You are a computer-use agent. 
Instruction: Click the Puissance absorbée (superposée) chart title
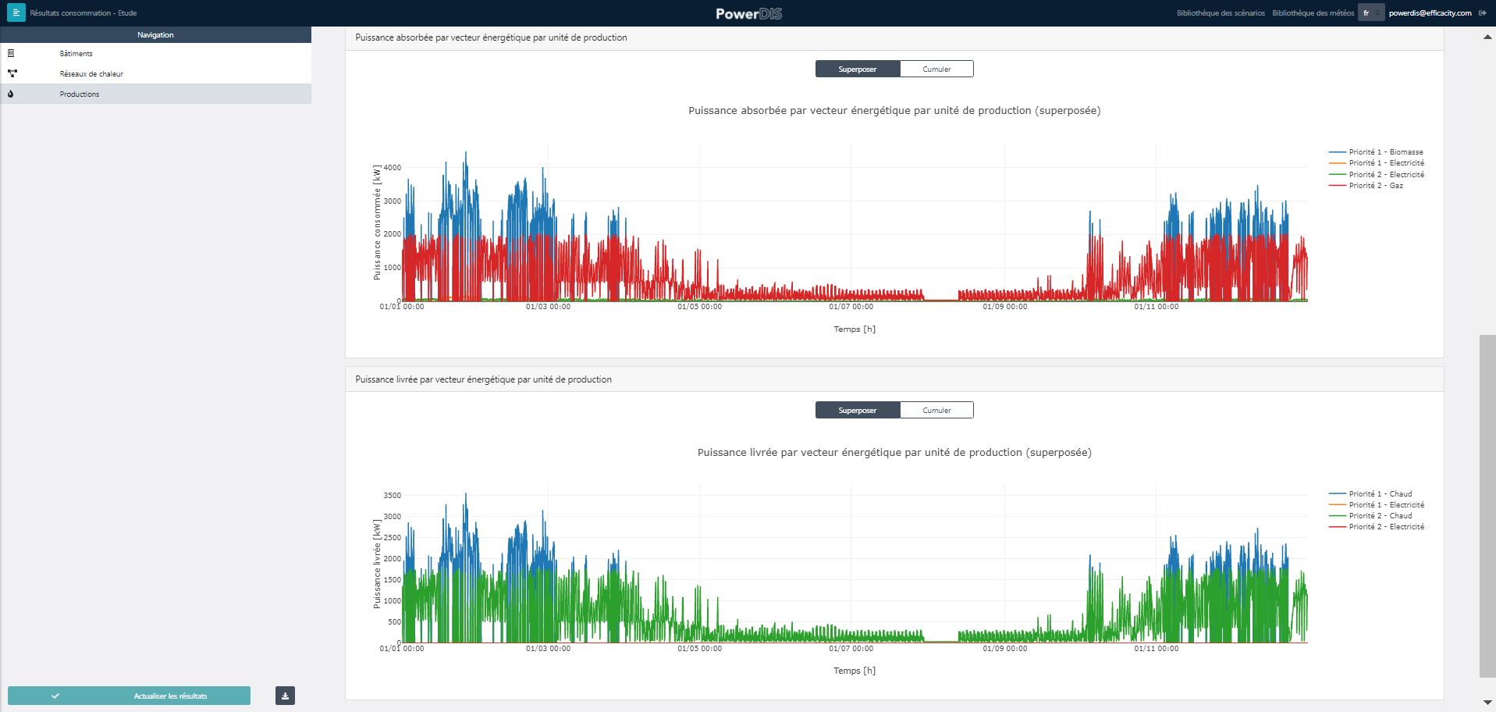click(x=894, y=111)
